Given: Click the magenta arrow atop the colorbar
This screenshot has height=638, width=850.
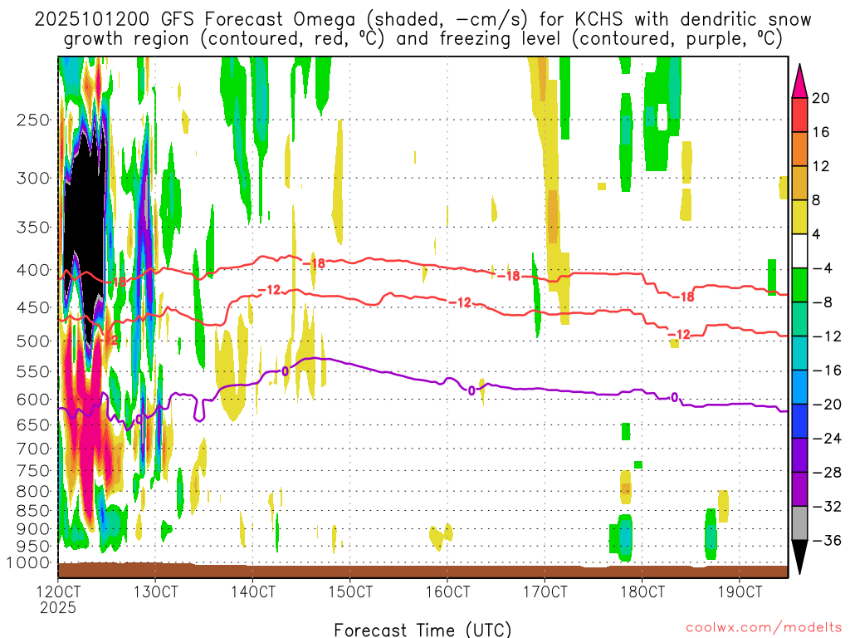Looking at the screenshot, I should (x=799, y=81).
